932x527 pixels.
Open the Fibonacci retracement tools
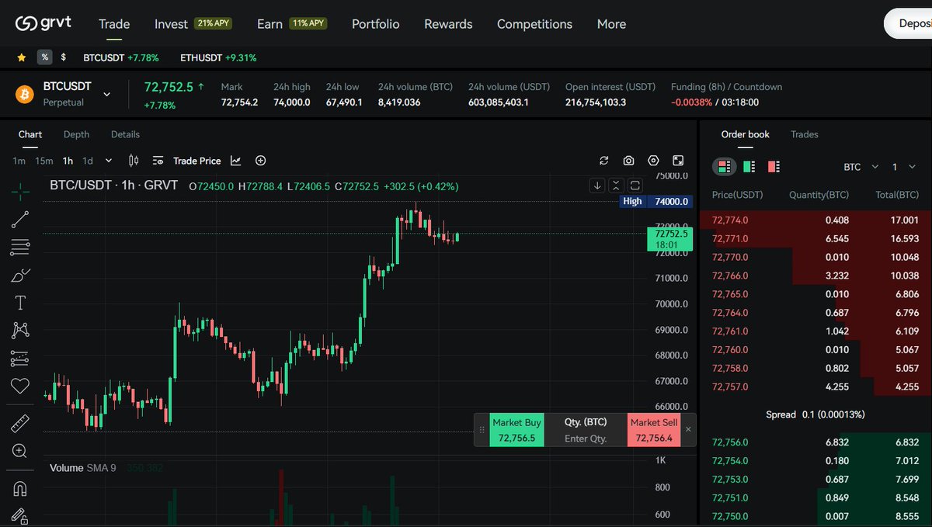[x=20, y=248]
